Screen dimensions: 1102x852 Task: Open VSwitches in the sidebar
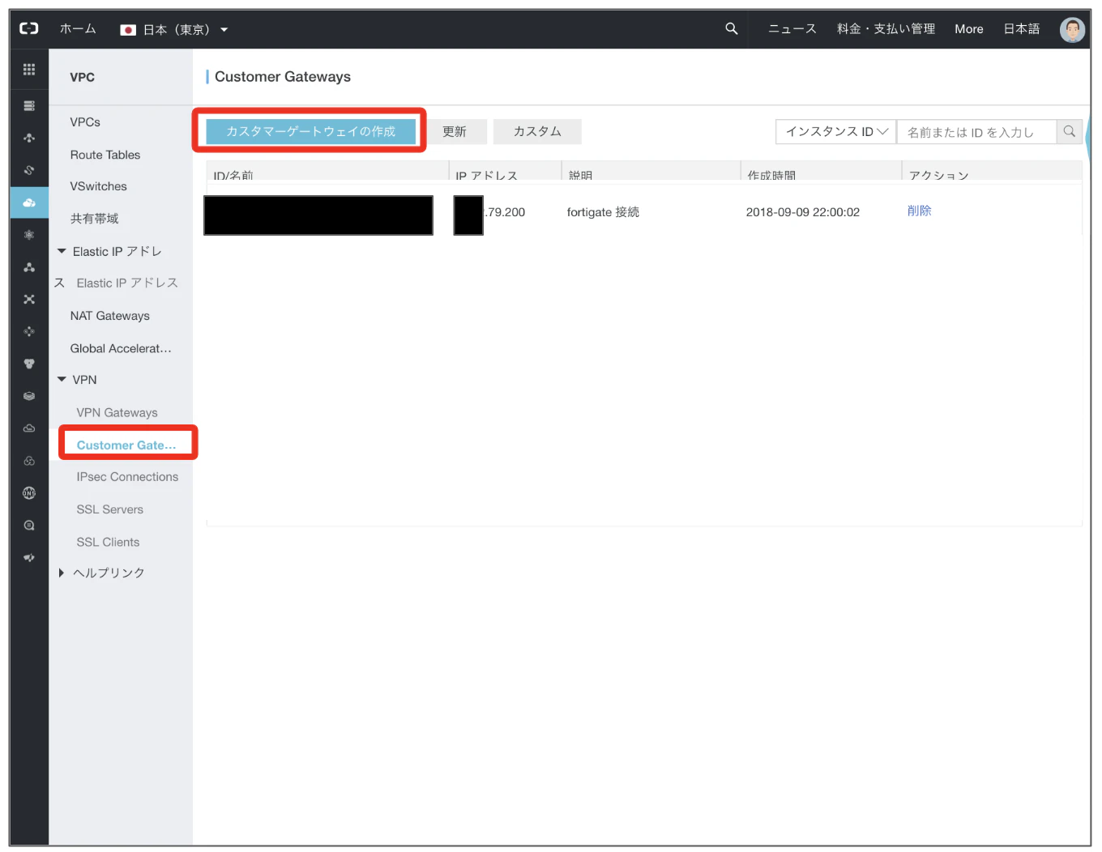99,186
